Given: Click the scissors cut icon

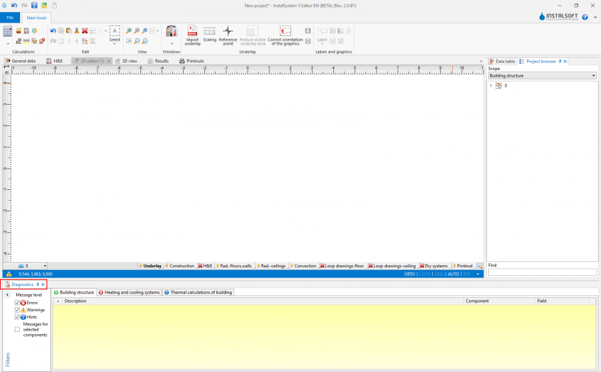Looking at the screenshot, I should (x=77, y=31).
